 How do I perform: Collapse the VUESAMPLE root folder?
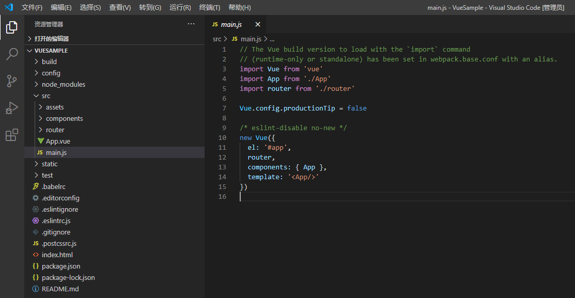(29, 51)
